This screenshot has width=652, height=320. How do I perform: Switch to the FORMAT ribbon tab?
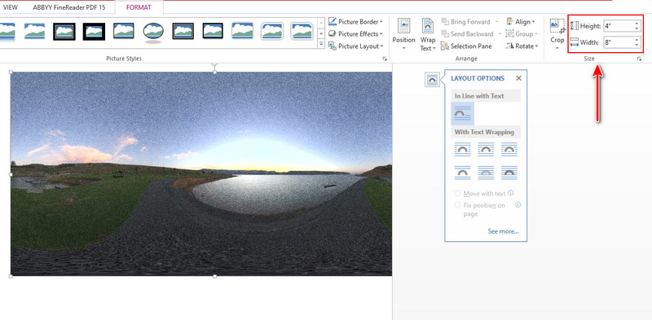click(139, 7)
